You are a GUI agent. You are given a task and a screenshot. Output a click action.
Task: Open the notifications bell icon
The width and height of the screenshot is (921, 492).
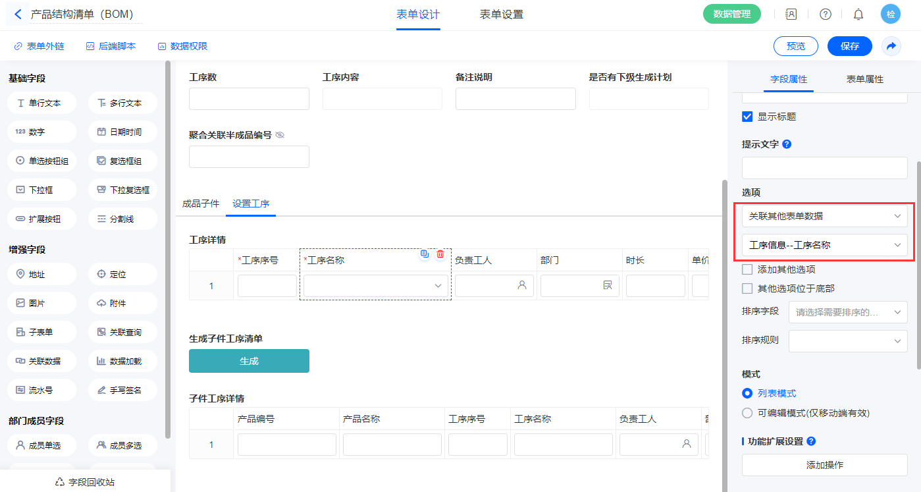tap(858, 14)
